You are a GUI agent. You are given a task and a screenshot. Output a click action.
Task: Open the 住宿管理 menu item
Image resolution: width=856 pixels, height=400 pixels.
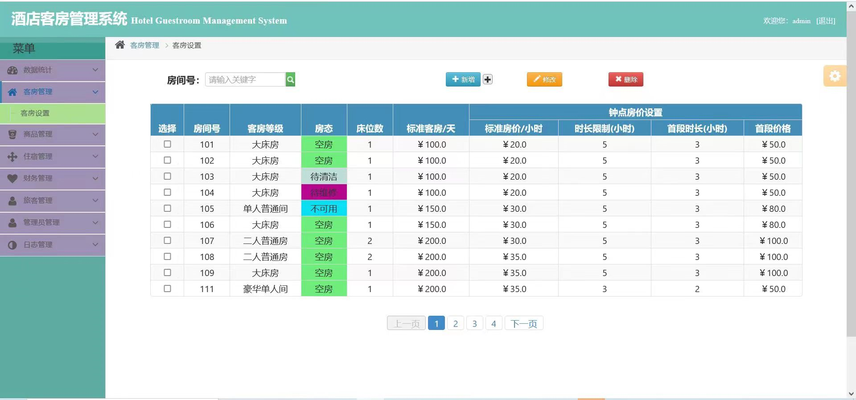coord(53,157)
